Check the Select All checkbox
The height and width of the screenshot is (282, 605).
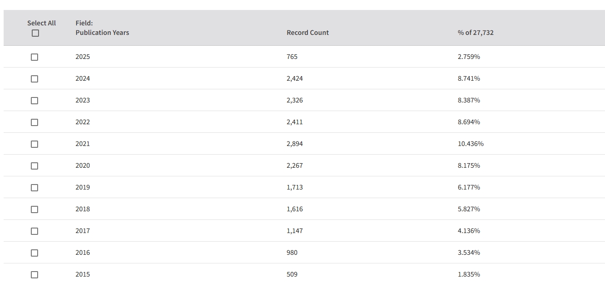pos(35,33)
